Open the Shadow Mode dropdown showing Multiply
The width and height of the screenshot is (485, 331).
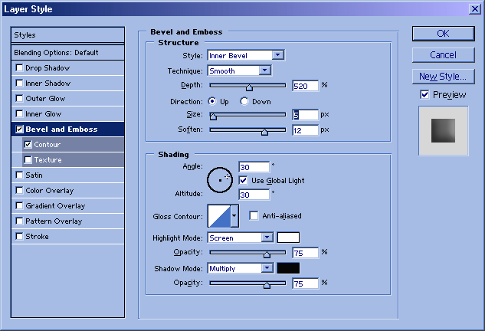point(241,268)
